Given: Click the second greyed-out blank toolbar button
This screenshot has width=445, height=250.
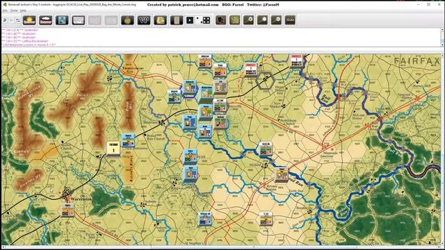Looking at the screenshot, I should [111, 20].
